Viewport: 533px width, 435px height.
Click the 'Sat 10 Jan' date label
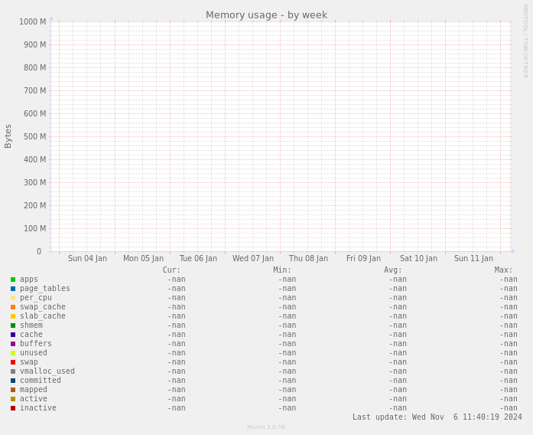(x=418, y=258)
